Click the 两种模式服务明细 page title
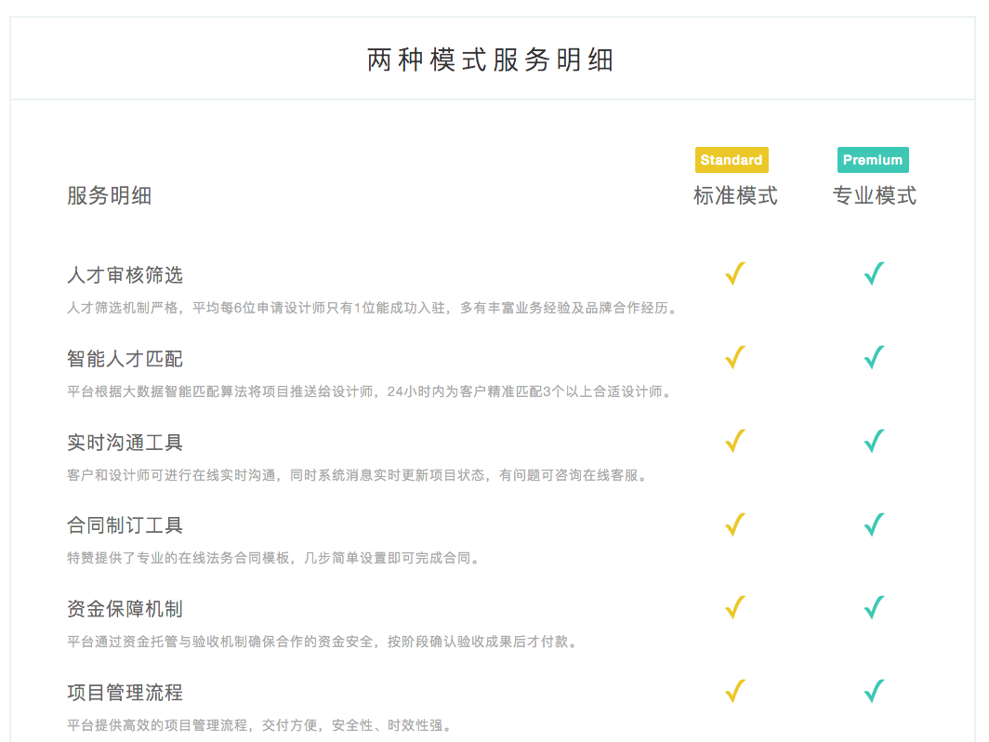The height and width of the screenshot is (742, 989). click(491, 60)
